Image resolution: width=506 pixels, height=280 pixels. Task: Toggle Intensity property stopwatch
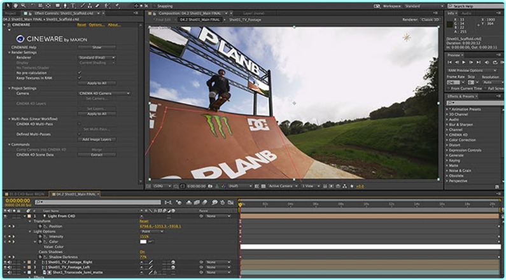pos(40,237)
